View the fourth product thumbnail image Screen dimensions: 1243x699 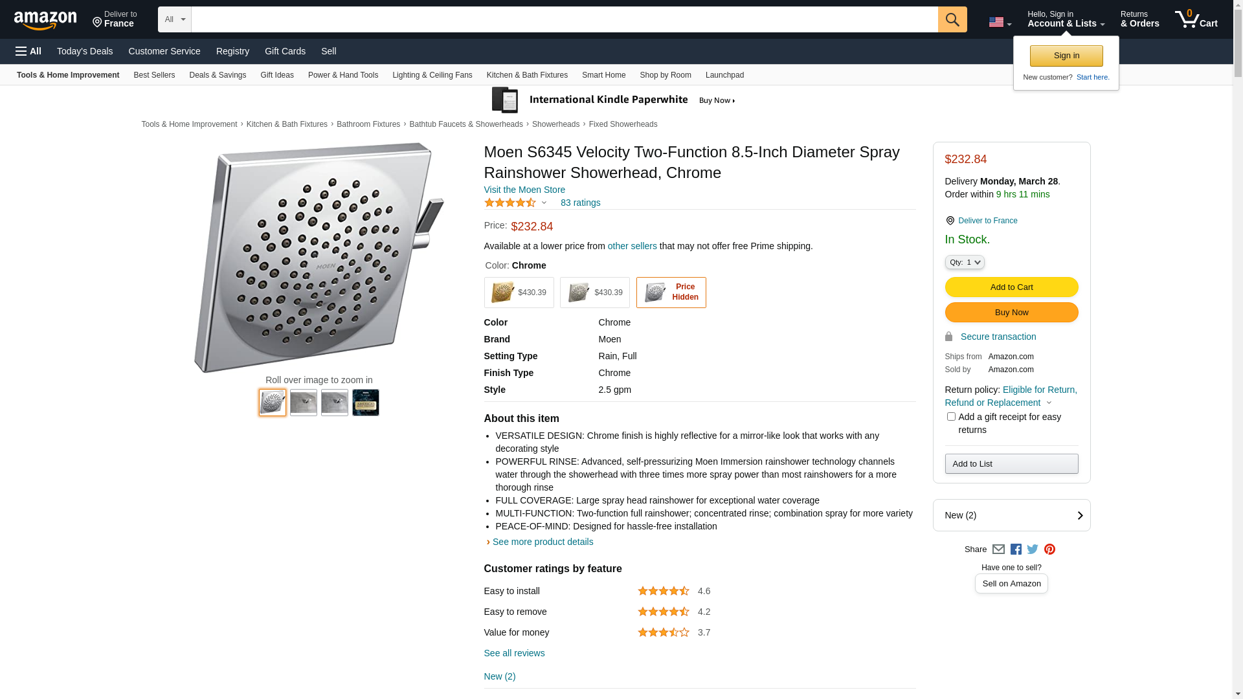click(x=366, y=403)
